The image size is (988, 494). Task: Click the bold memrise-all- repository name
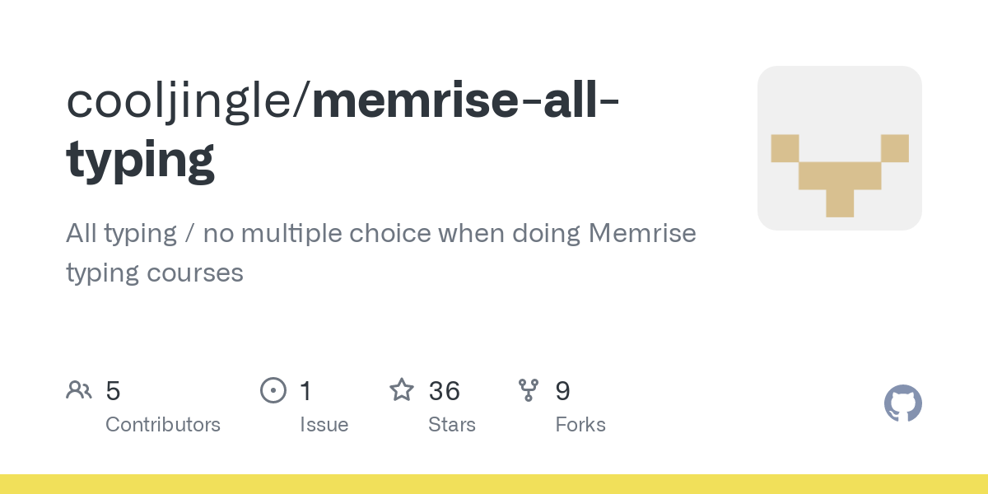pyautogui.click(x=467, y=100)
